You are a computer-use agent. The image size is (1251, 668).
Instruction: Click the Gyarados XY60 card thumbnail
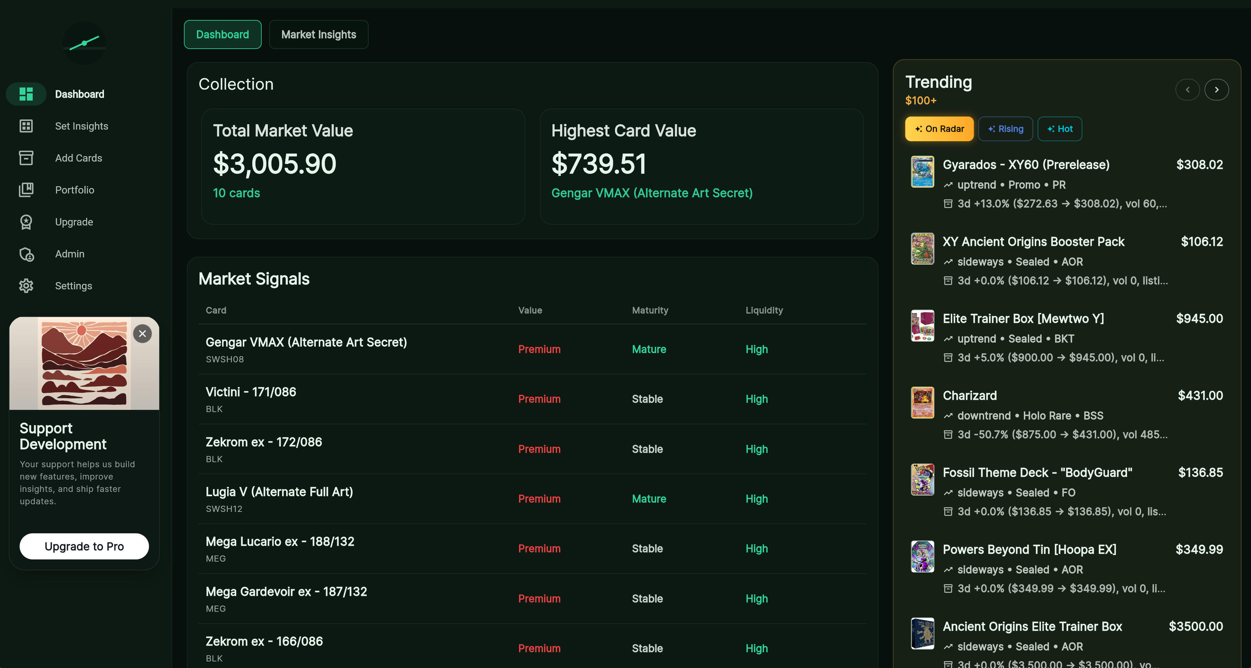(x=922, y=171)
